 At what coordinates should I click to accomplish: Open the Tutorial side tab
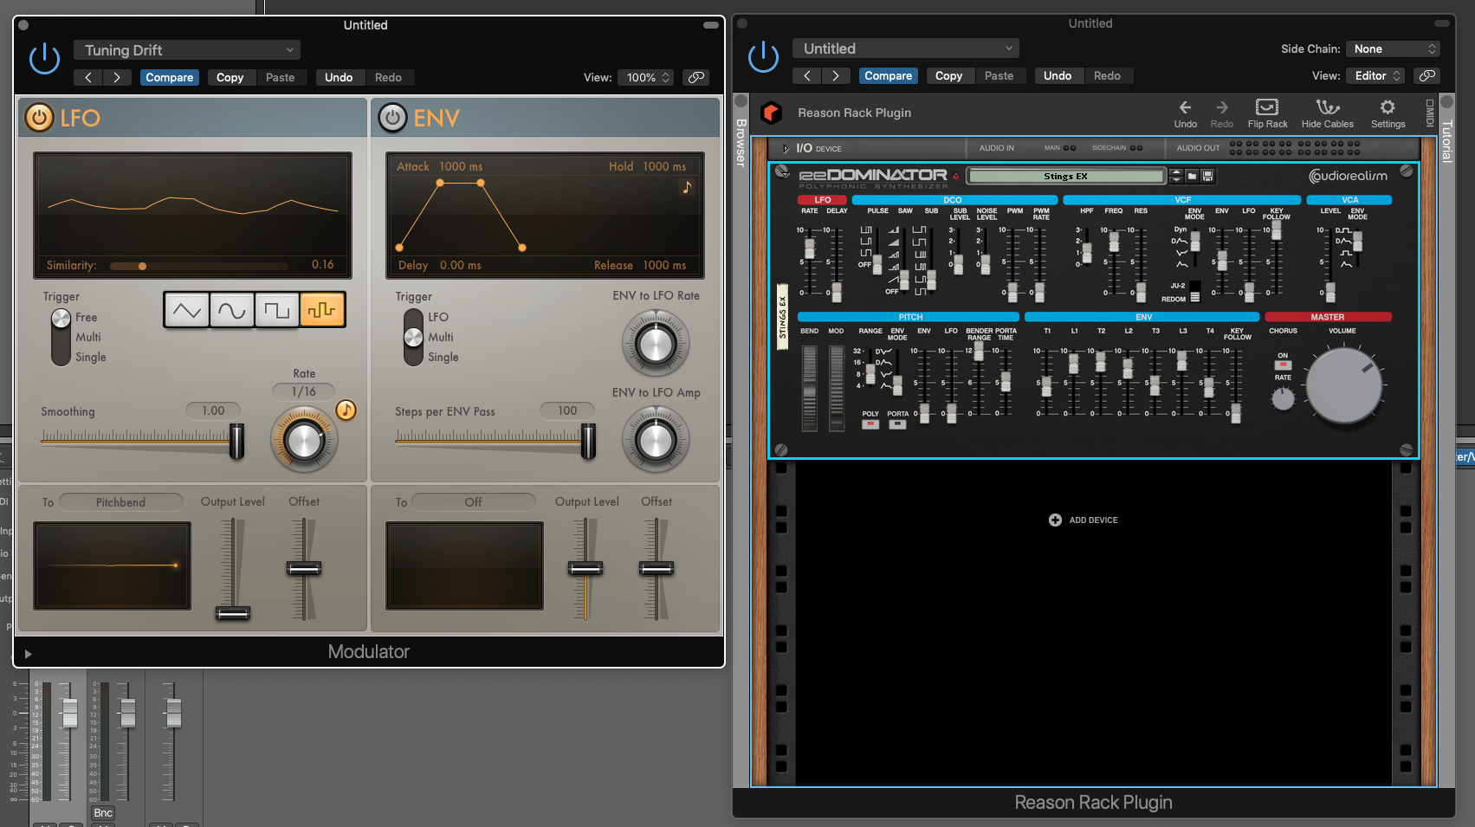click(x=1446, y=141)
